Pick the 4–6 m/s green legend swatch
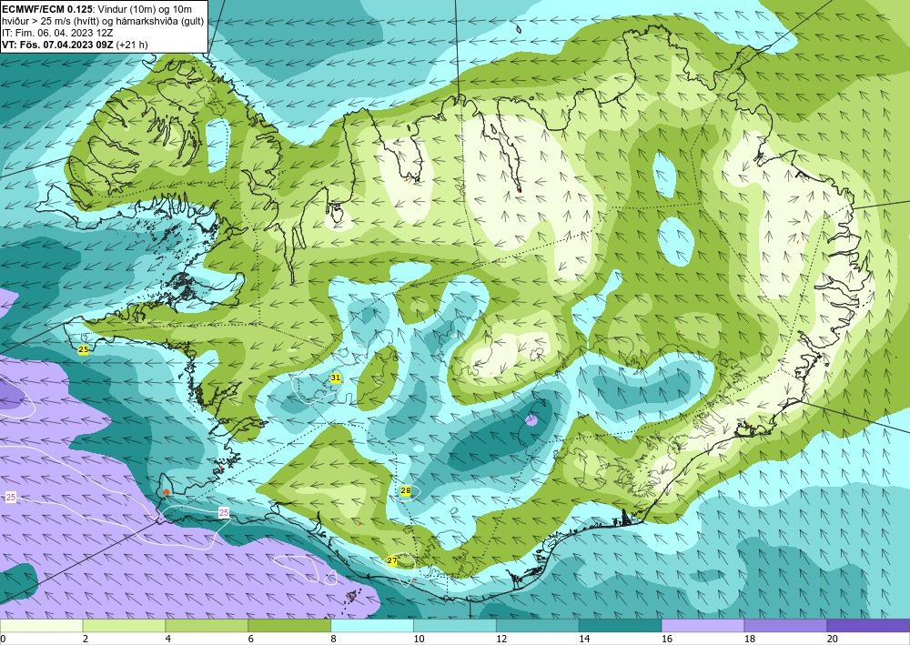Image resolution: width=910 pixels, height=645 pixels. coord(207,625)
